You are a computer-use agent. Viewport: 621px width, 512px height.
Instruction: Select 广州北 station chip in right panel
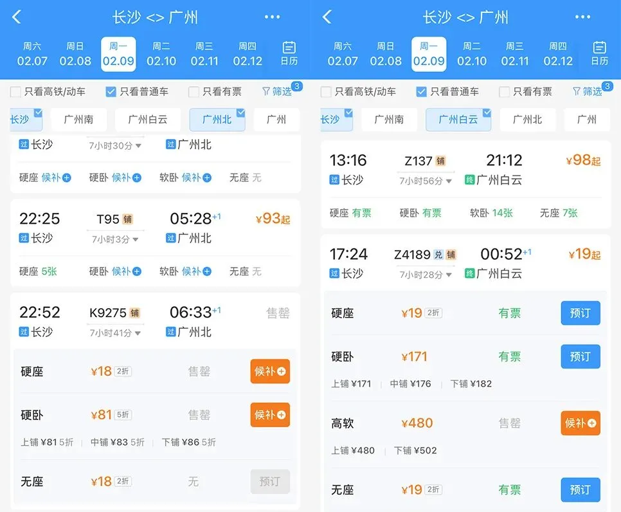(x=528, y=119)
